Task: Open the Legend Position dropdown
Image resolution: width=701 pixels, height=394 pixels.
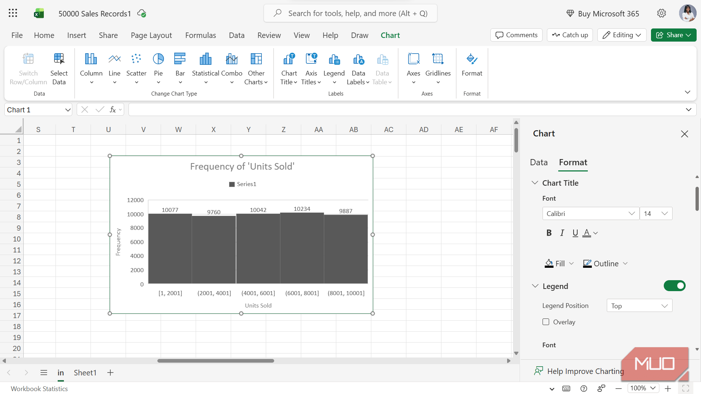Action: coord(639,306)
